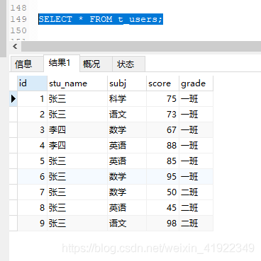Select the subj cell 科学

[127, 99]
